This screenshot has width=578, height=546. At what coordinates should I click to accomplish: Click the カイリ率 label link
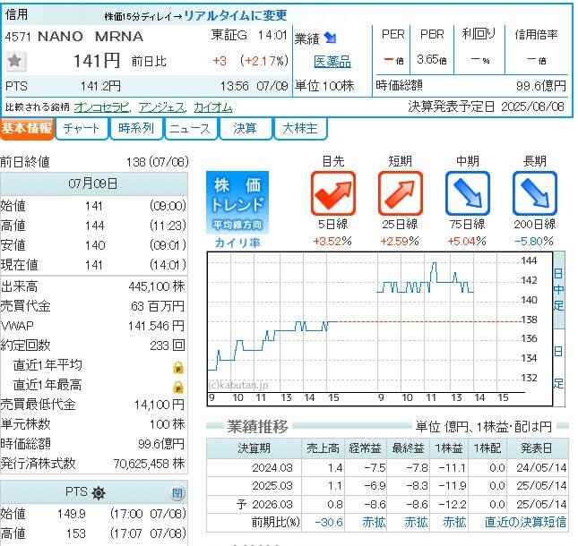pos(237,243)
